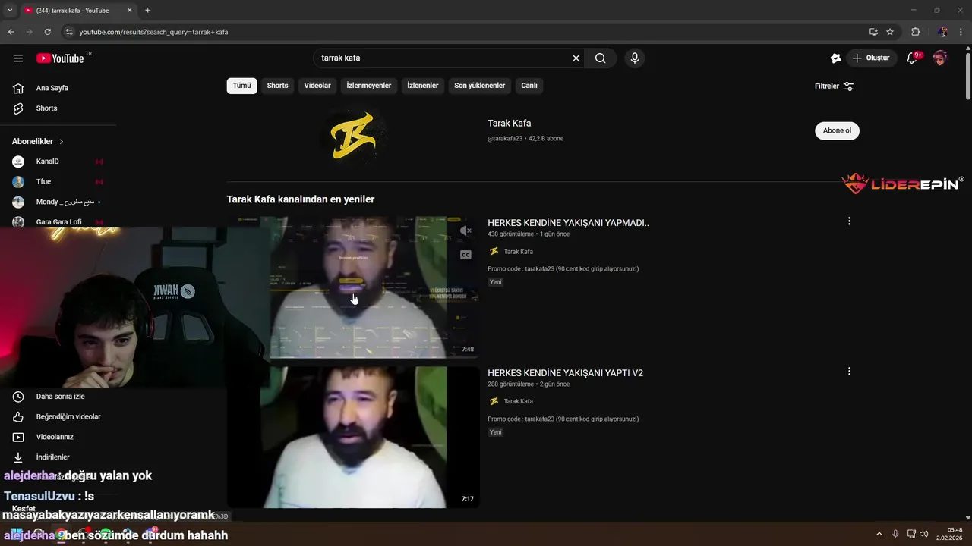Select the İzlenenler filter chip

coord(423,86)
